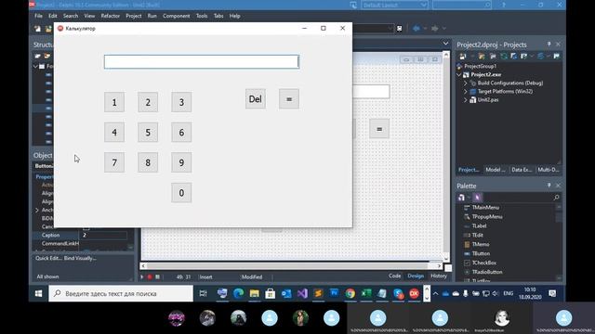
Task: Open Excel from the taskbar
Action: [x=366, y=293]
